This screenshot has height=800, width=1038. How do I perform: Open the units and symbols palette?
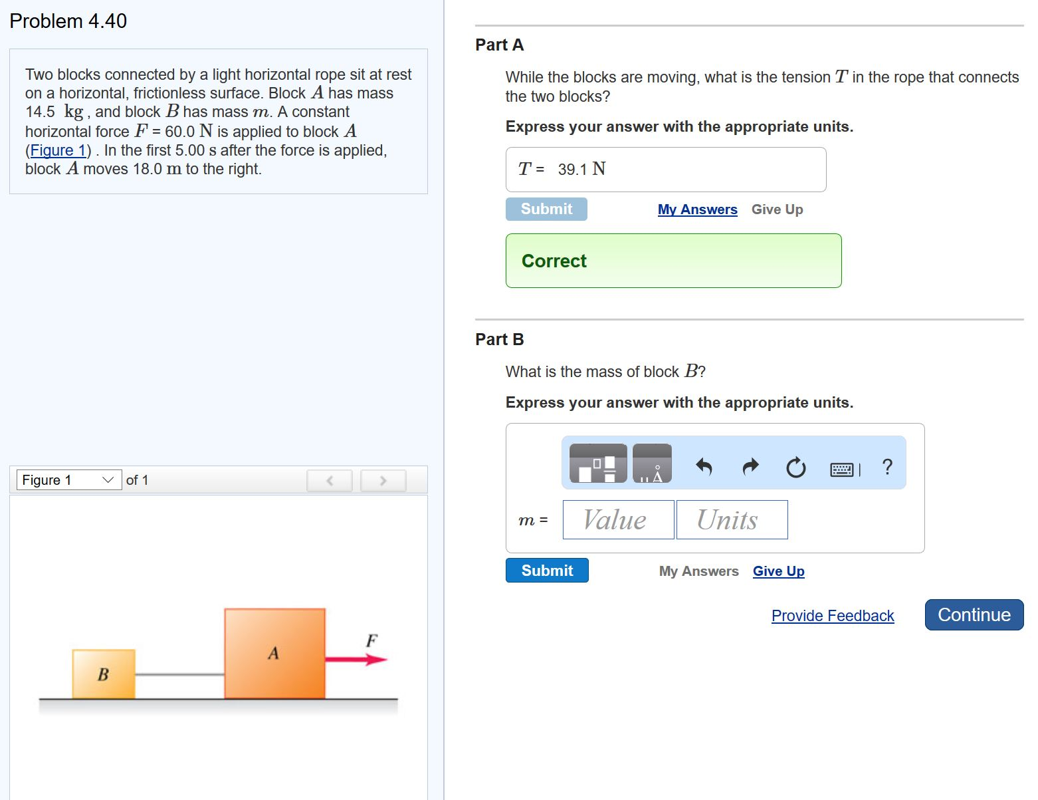(x=652, y=463)
